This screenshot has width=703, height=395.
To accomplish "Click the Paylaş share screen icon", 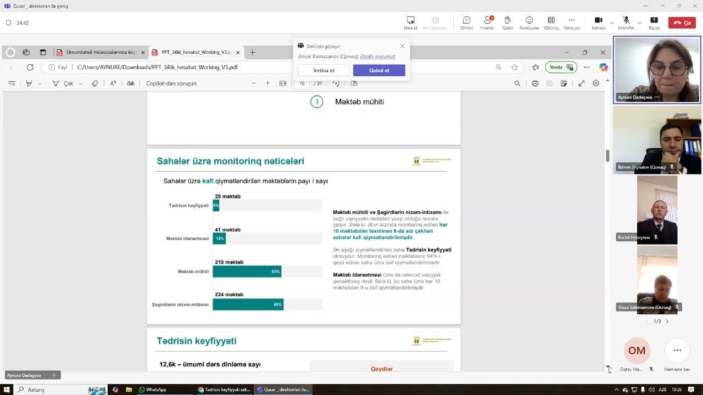I will point(654,22).
